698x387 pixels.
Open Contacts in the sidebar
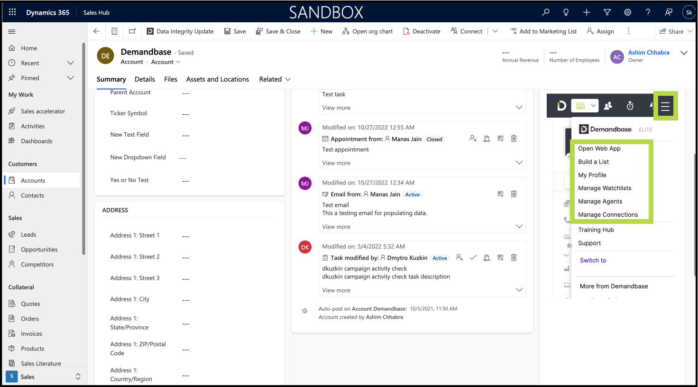(x=32, y=195)
